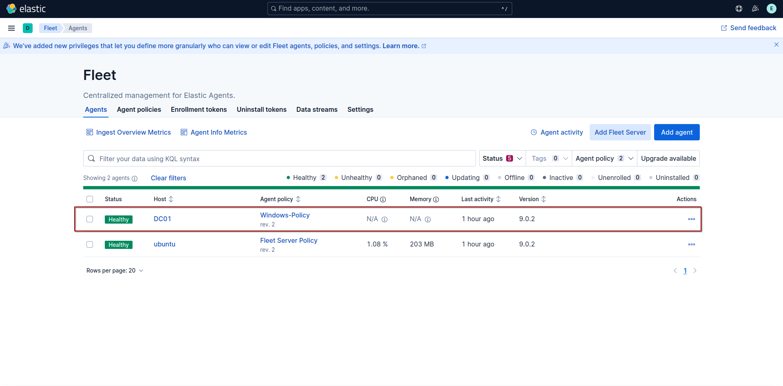Expand the Status filter dropdown

pos(502,158)
